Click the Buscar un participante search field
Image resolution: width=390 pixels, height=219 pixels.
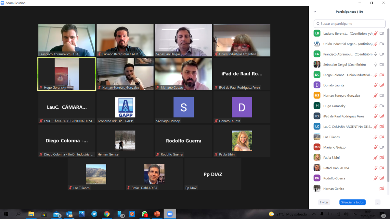[349, 24]
